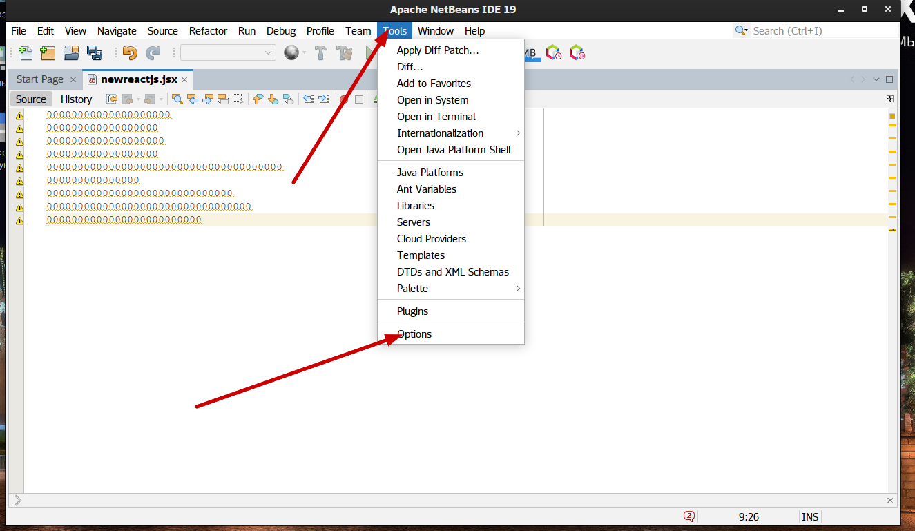Click the Shift Line Right icon

point(324,99)
